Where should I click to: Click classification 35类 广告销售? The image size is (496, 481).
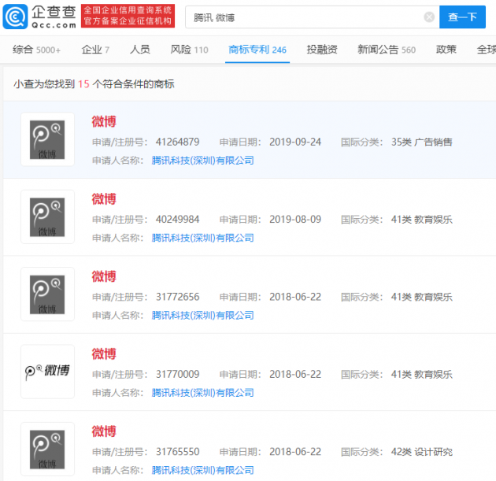tap(422, 142)
